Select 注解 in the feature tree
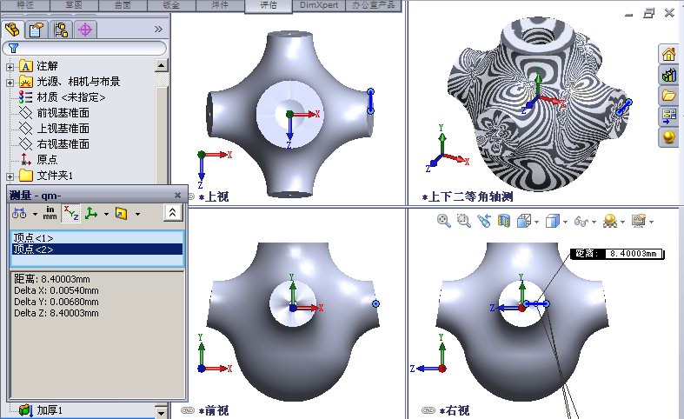 pos(47,66)
